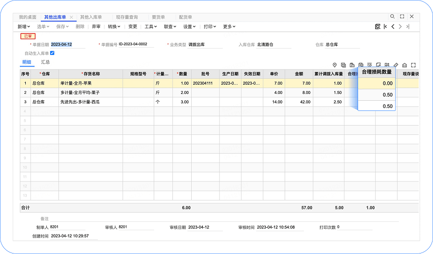
Task: Open the 新增 dropdown menu
Action: tap(24, 27)
